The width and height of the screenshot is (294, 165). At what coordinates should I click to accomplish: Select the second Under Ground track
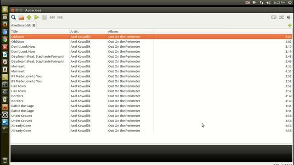pyautogui.click(x=151, y=121)
